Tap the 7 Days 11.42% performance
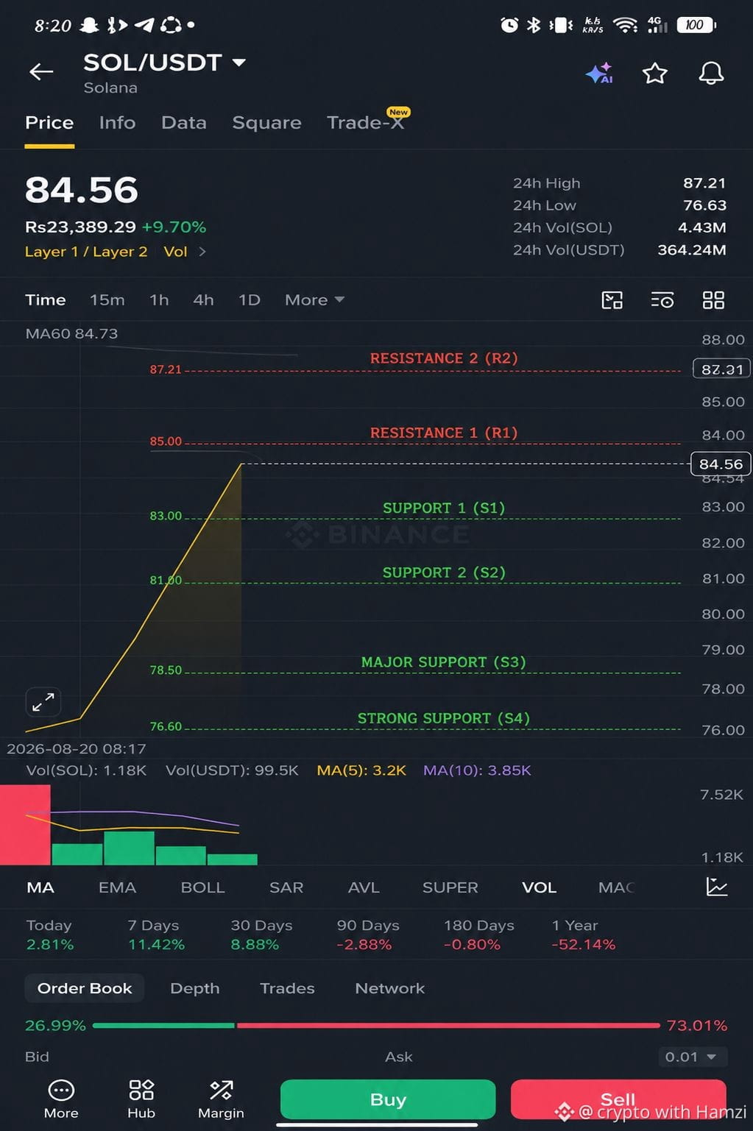Image resolution: width=753 pixels, height=1131 pixels. click(x=156, y=935)
